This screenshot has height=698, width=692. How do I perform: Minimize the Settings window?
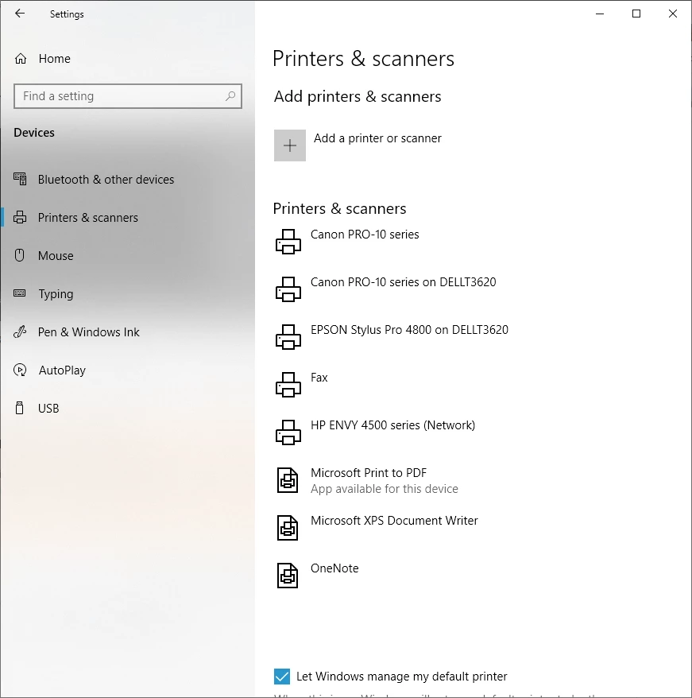point(600,14)
